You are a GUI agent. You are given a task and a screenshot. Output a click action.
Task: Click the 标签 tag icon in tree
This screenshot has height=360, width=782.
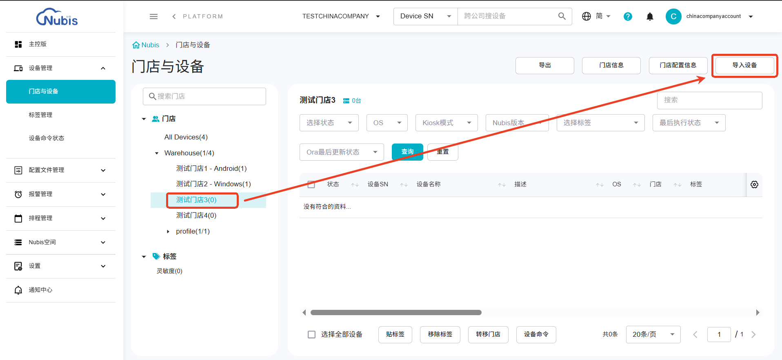pos(156,256)
